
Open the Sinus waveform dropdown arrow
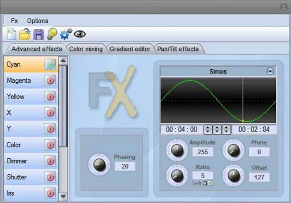(x=270, y=71)
